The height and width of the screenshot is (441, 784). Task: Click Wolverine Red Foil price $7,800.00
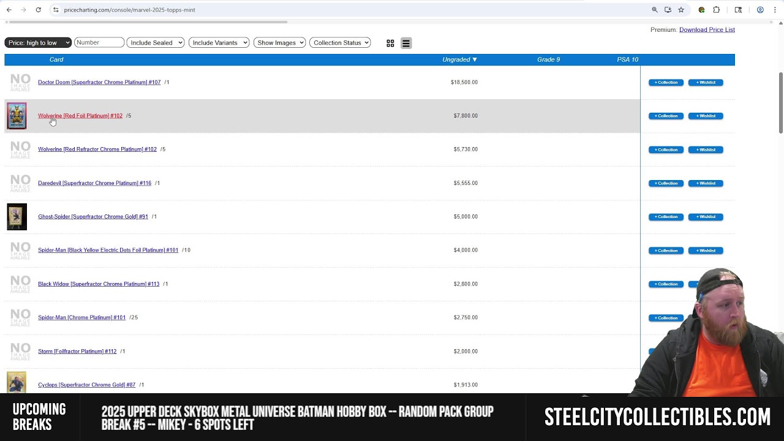(466, 116)
